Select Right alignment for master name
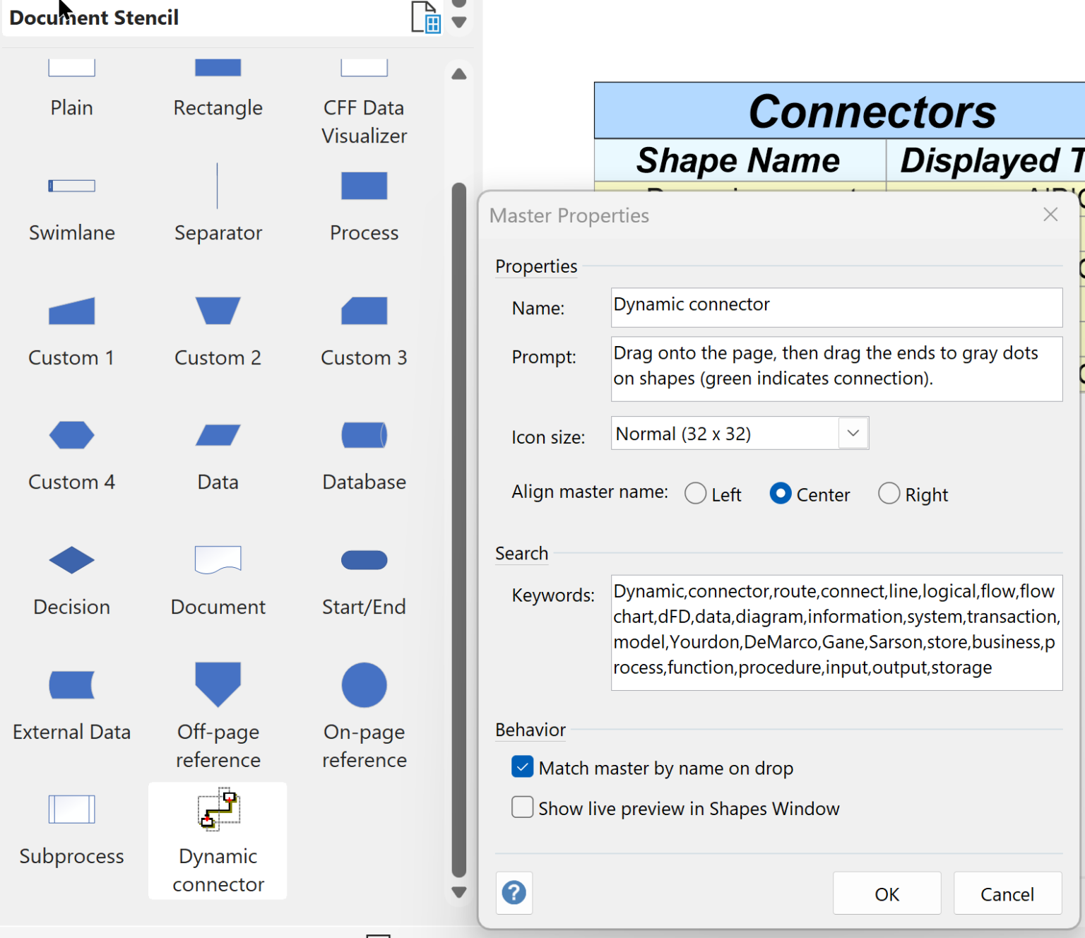 click(x=889, y=493)
